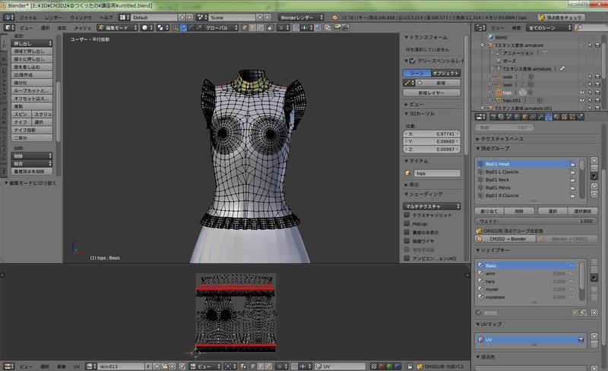Adjust the 3D cursor Z value field

tap(432, 149)
